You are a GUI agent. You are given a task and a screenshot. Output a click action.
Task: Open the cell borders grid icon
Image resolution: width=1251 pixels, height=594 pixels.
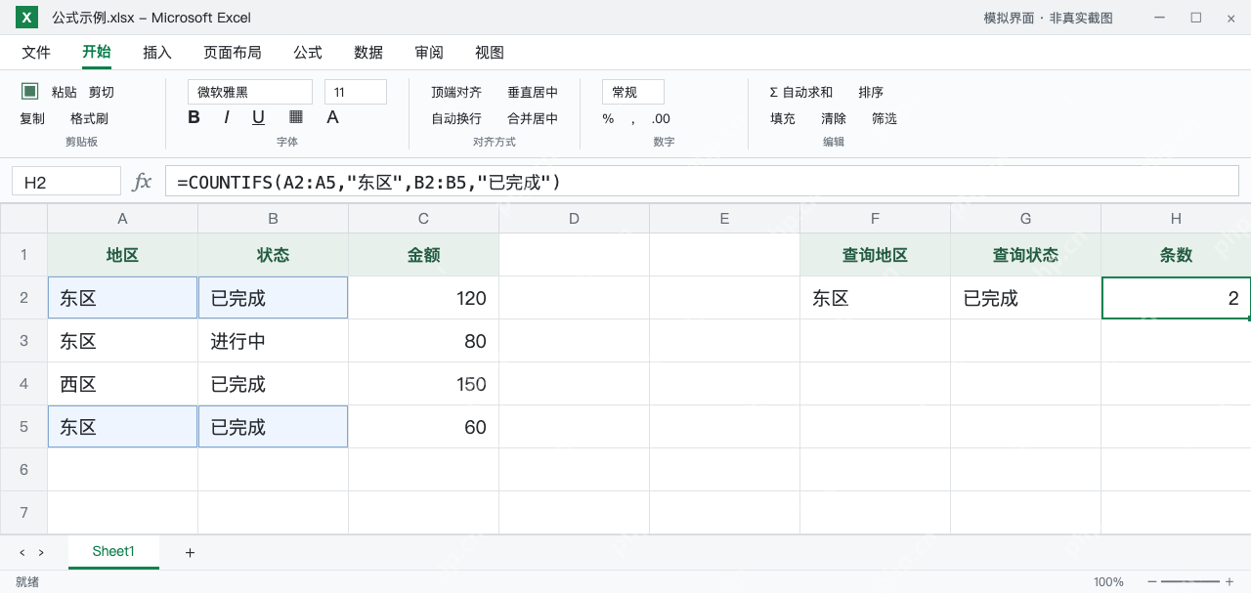click(296, 116)
